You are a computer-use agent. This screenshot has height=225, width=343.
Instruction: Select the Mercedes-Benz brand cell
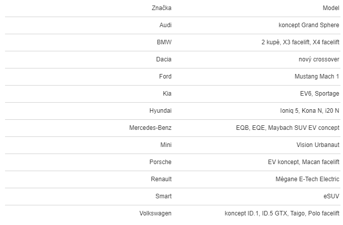click(x=150, y=128)
